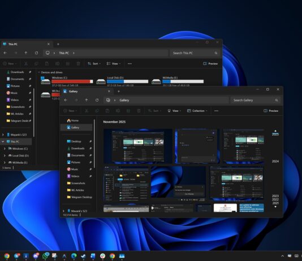This screenshot has height=261, width=302.
Task: Open first November 2025 gallery thumbnail
Action: coord(138,146)
